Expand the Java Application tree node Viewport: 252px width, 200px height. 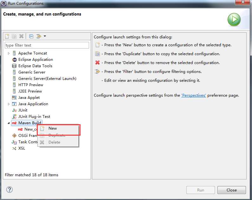tap(9, 104)
